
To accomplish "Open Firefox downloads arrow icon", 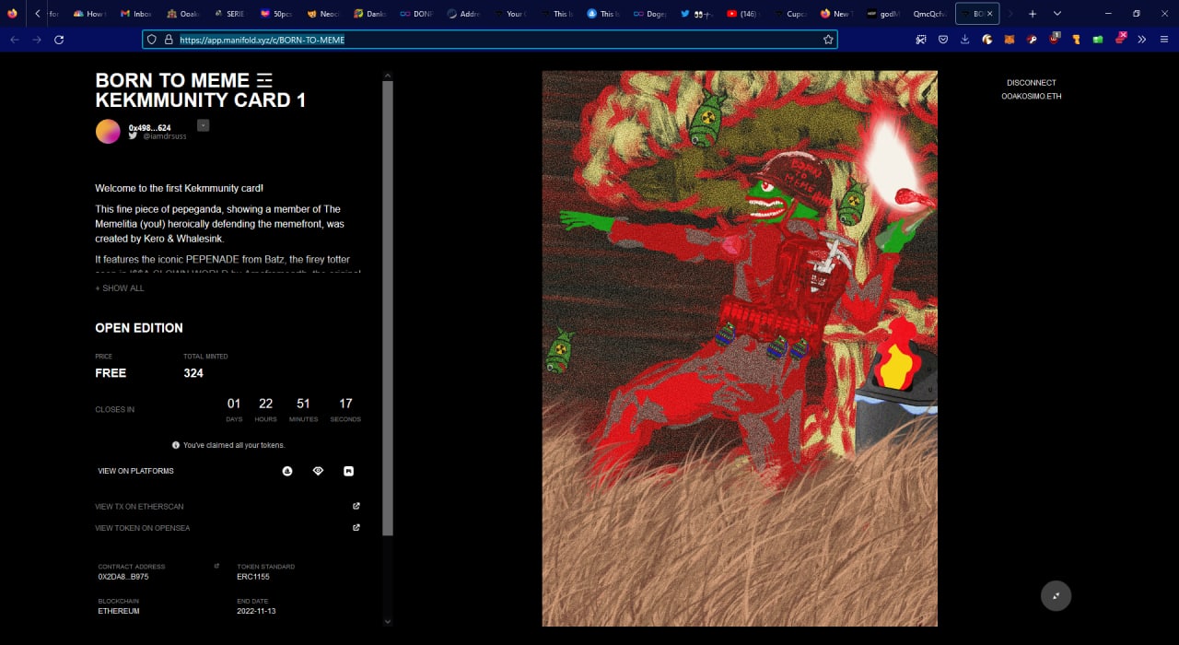I will pyautogui.click(x=965, y=40).
